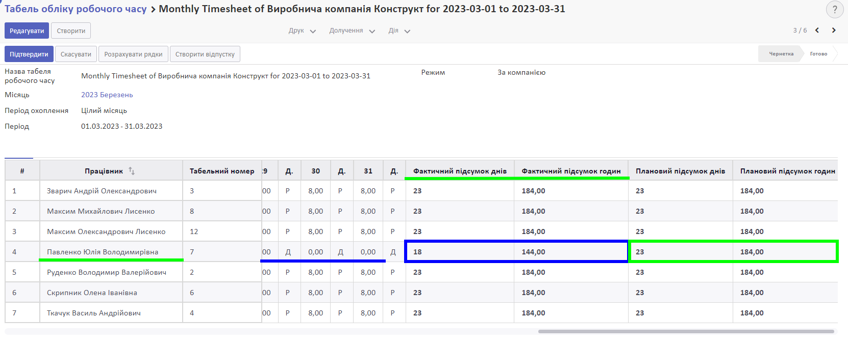Click the Скасувати button
848x347 pixels.
pyautogui.click(x=76, y=54)
